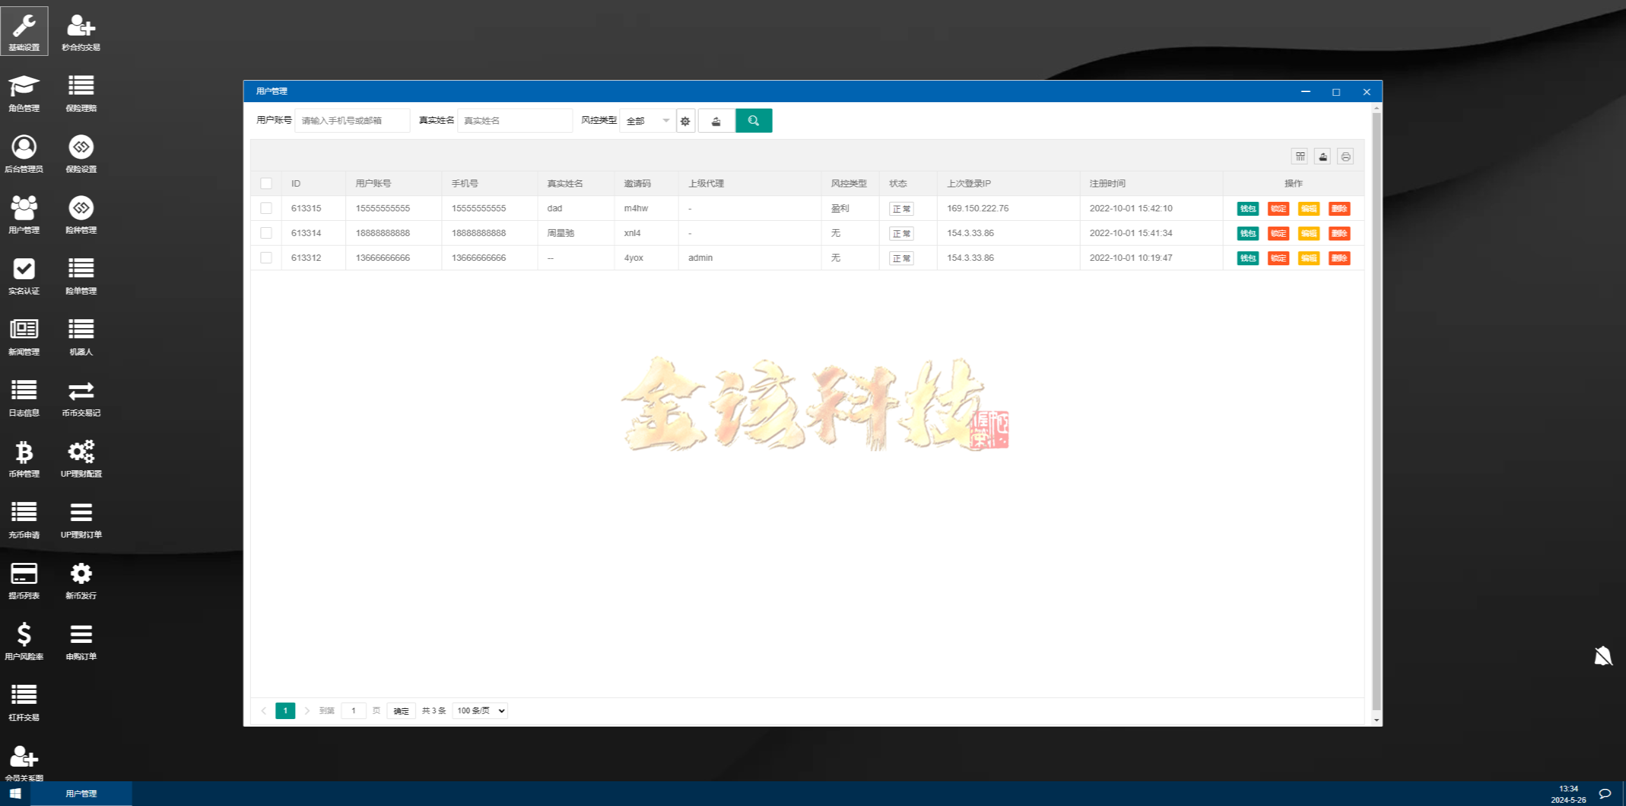Select page 1 in pagination

tap(285, 711)
